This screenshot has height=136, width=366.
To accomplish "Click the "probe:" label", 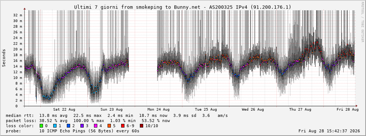I will click(x=13, y=131).
